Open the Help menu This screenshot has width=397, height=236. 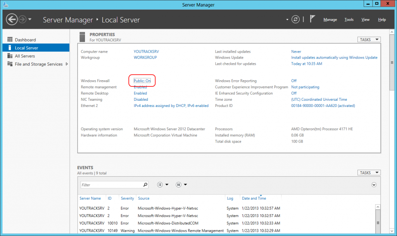coord(382,19)
